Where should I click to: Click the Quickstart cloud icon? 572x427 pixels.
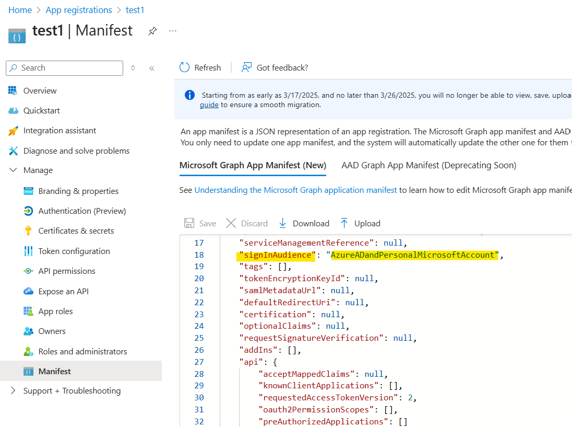pyautogui.click(x=13, y=111)
